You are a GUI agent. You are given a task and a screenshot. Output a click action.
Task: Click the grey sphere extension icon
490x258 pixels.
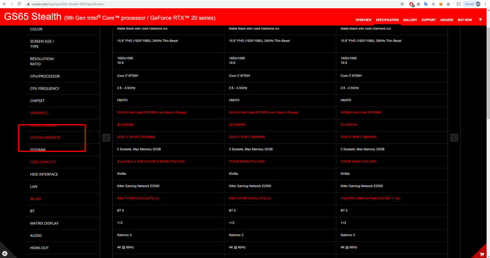point(448,4)
